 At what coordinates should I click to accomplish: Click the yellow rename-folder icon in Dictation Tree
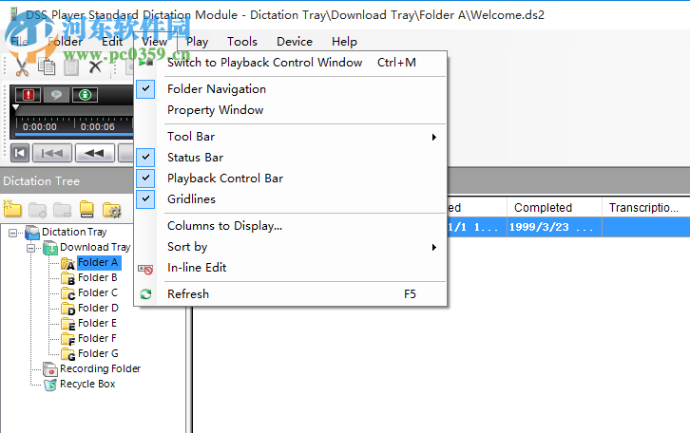[x=86, y=210]
